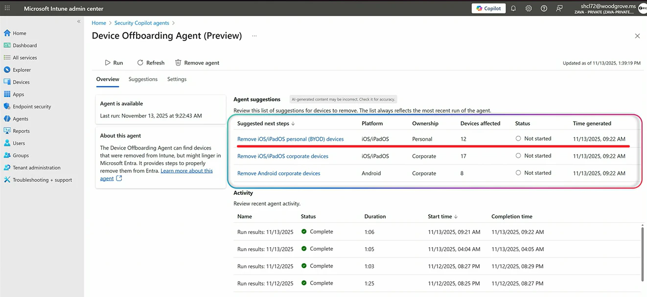Screen dimensions: 647x297
Task: Open the ellipsis menu beside the page title
Action: pos(254,36)
